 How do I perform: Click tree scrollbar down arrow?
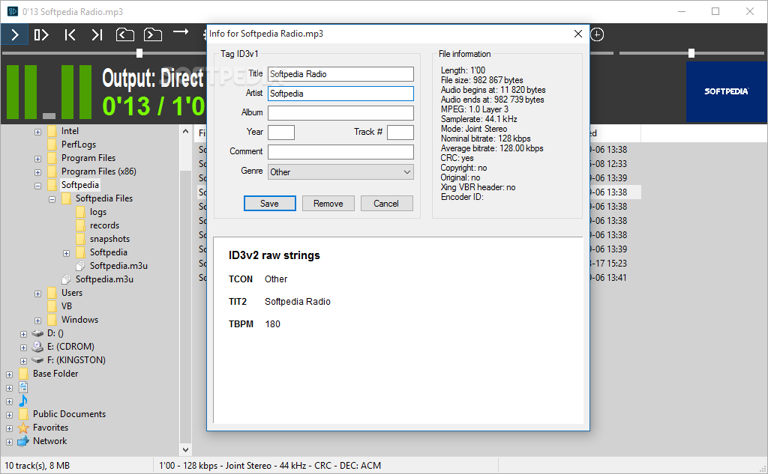pyautogui.click(x=186, y=449)
